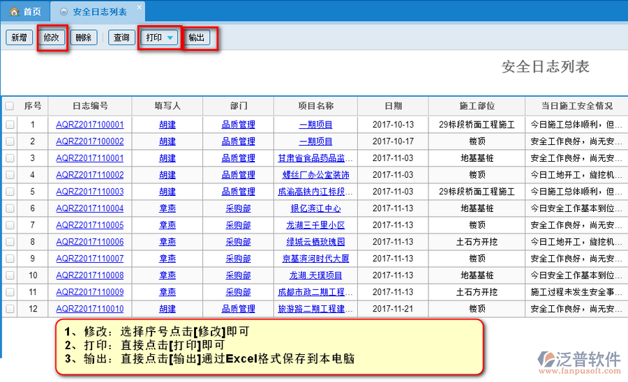Open log link AQRZ2017110005
The width and height of the screenshot is (628, 382).
tap(90, 225)
